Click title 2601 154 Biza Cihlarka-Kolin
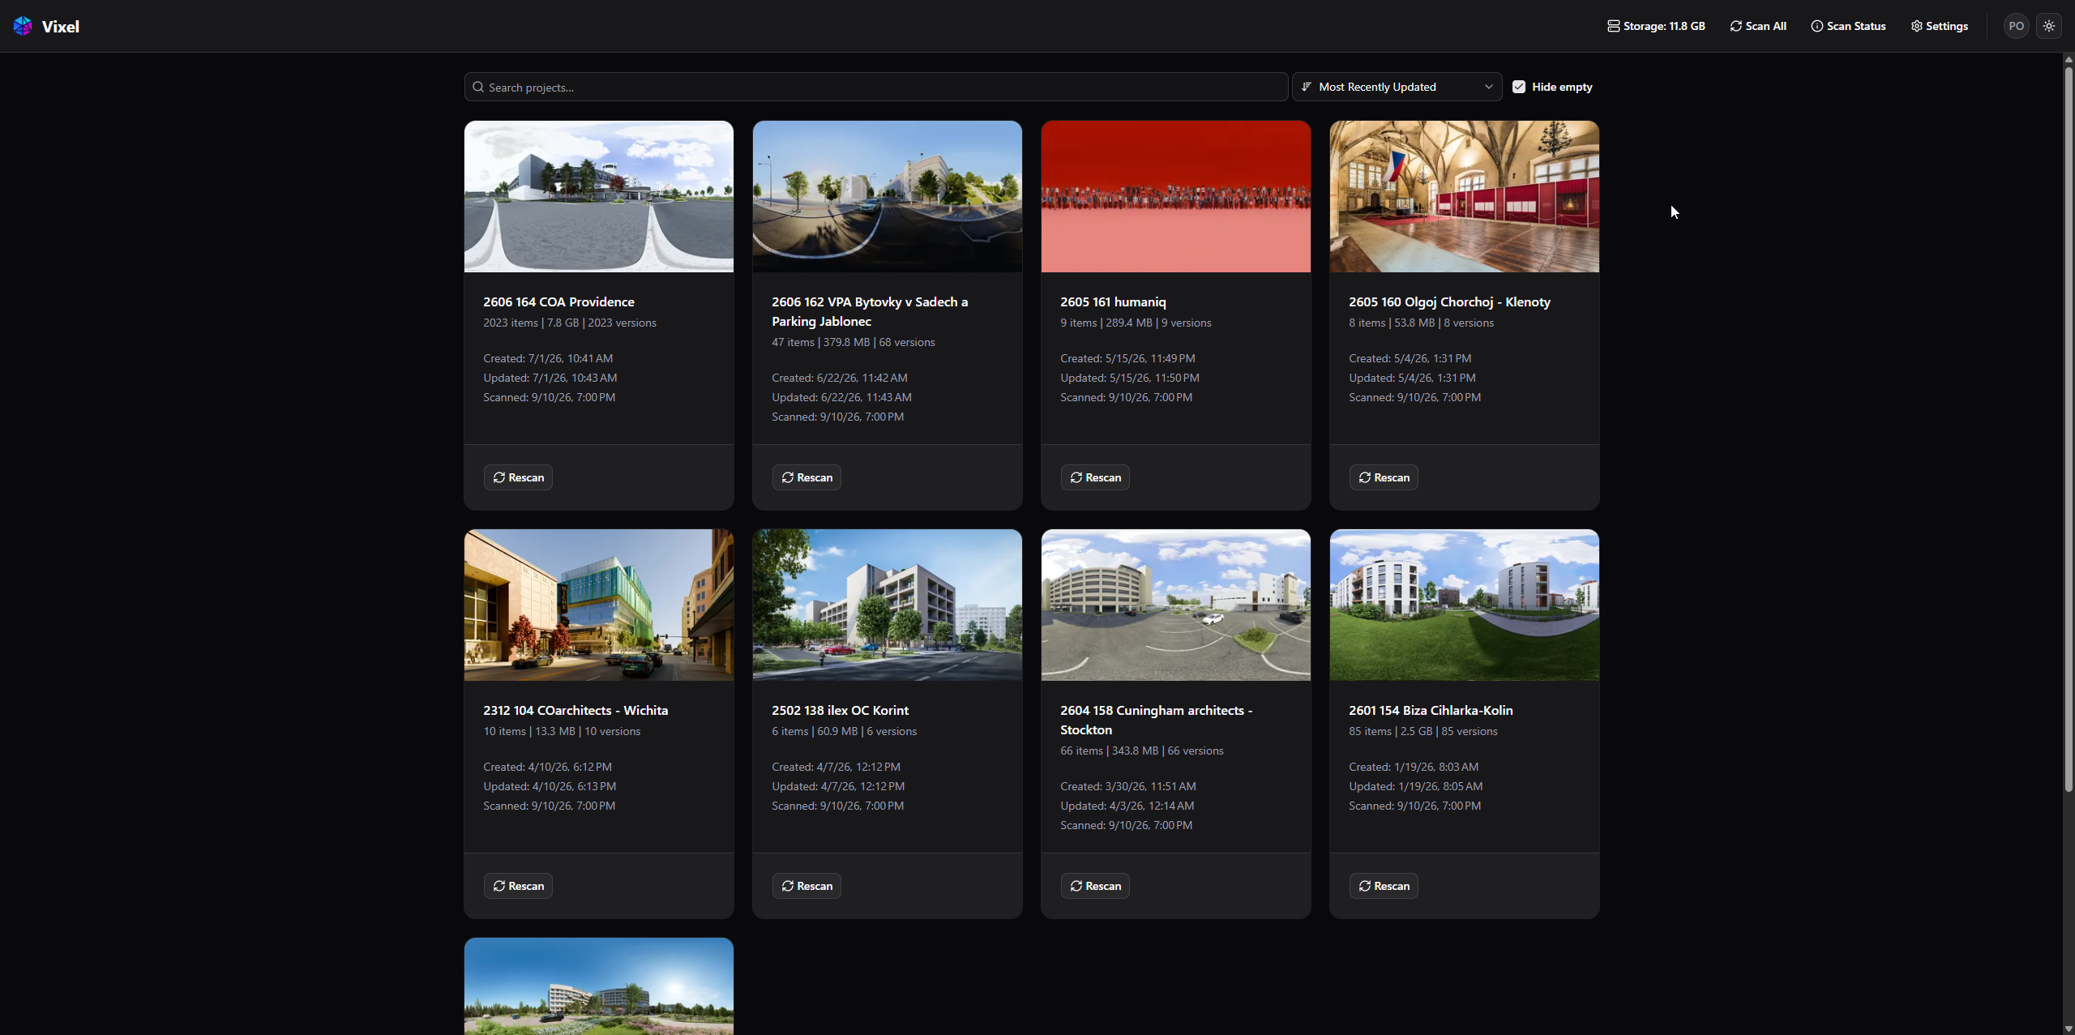The width and height of the screenshot is (2075, 1035). (1431, 710)
